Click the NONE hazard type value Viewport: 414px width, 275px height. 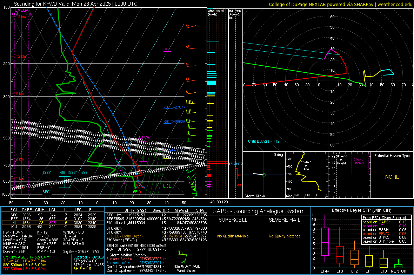click(392, 177)
